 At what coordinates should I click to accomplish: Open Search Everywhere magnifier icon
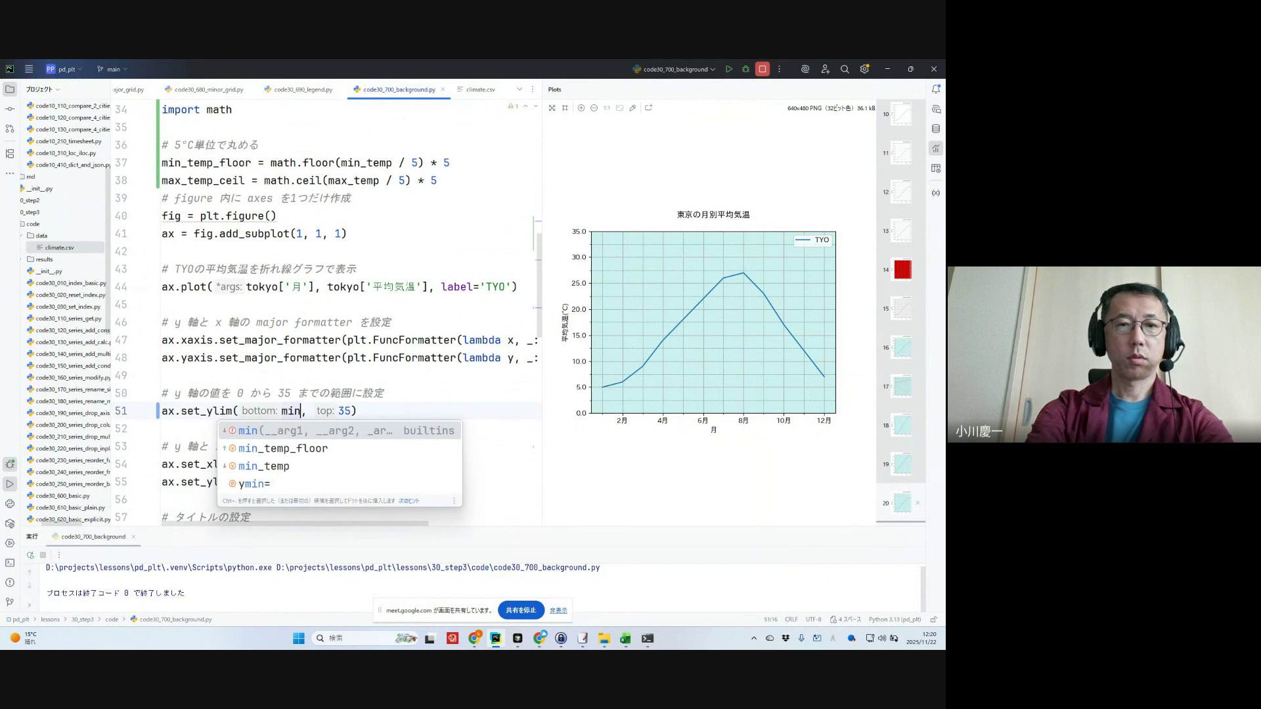[x=845, y=69]
